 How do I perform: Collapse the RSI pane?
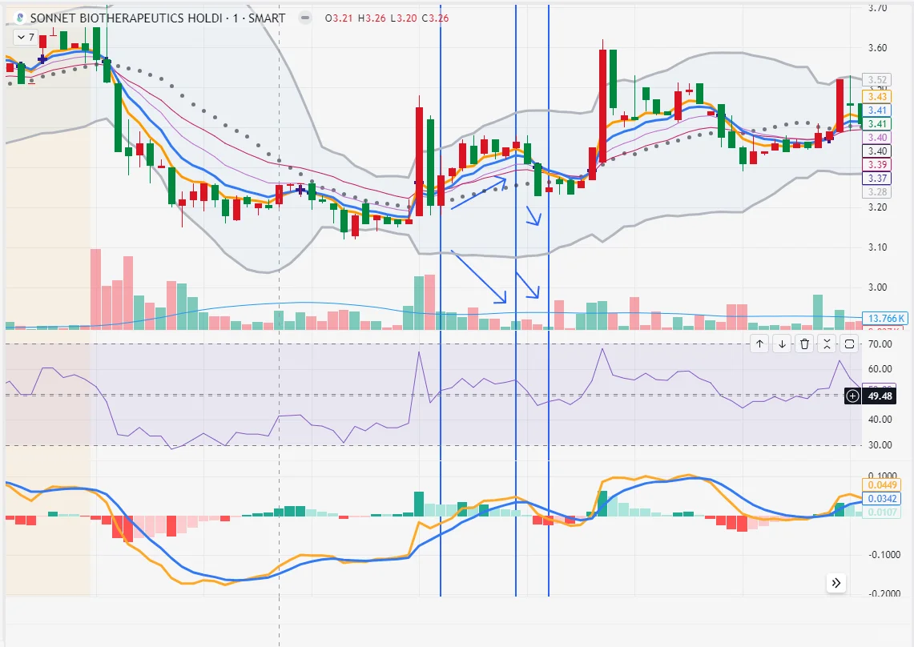(x=827, y=344)
